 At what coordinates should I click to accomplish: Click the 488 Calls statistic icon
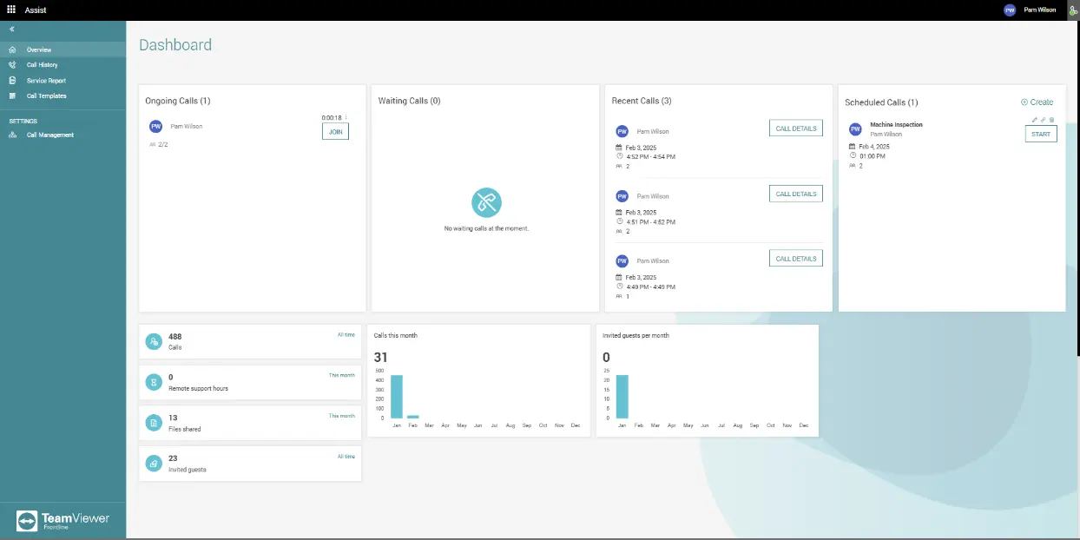pos(154,341)
